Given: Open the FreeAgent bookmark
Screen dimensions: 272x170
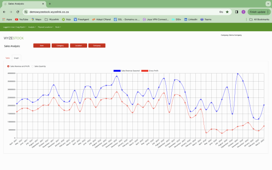Looking at the screenshot, I should (81, 19).
